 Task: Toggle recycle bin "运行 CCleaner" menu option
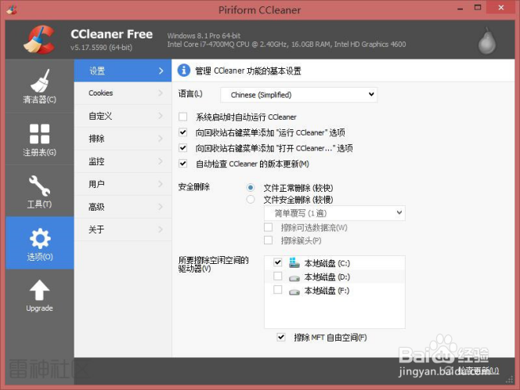182,132
